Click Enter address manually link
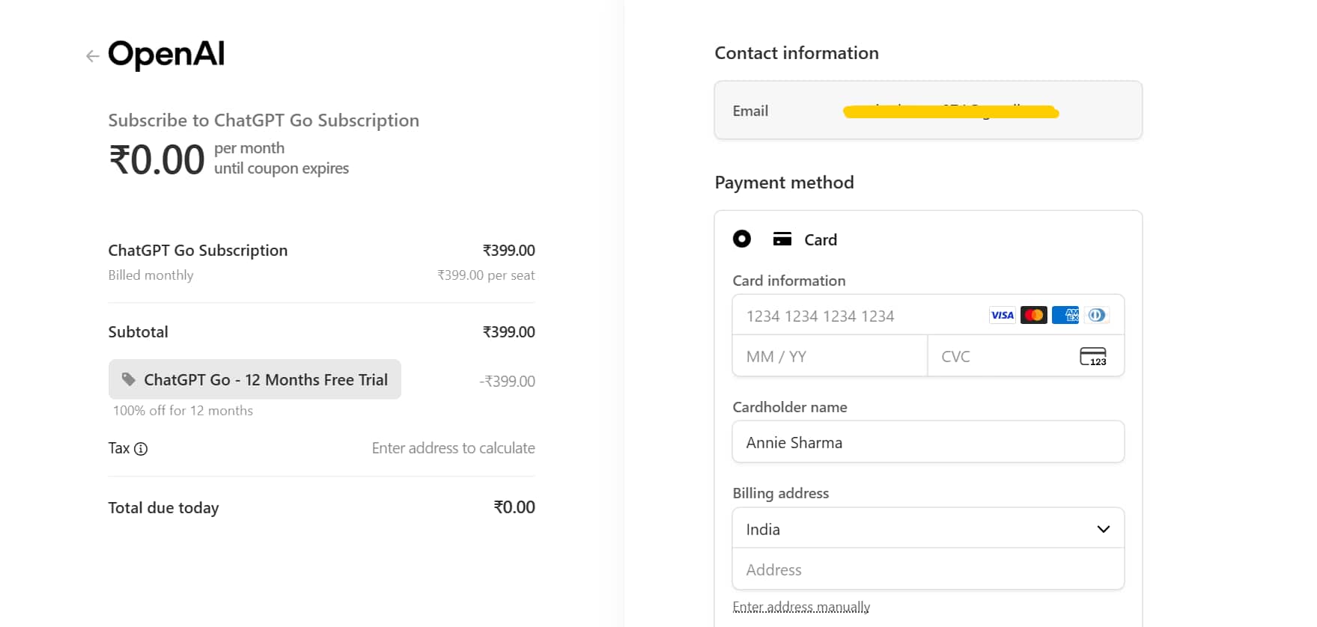Screen dimensions: 1317x627 tap(801, 607)
